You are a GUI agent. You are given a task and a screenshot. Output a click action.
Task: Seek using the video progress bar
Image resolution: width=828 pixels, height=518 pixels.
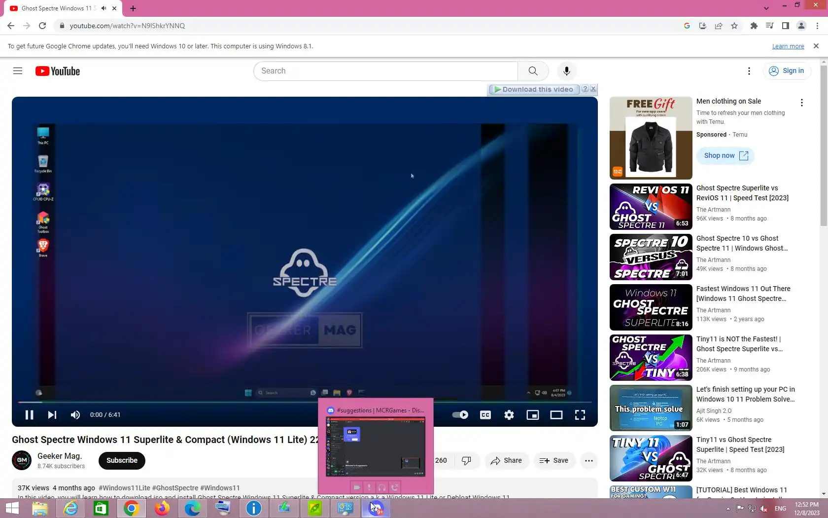click(305, 402)
